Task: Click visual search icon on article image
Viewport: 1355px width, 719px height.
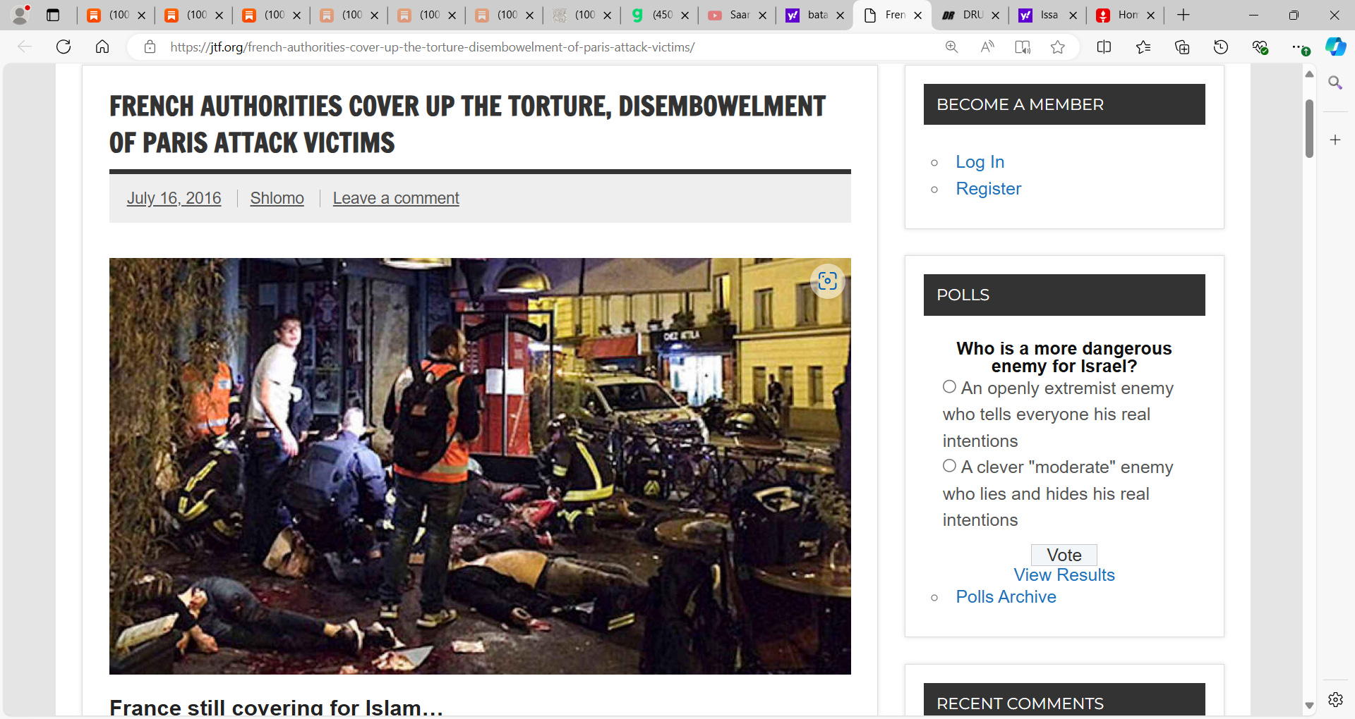Action: click(x=827, y=281)
